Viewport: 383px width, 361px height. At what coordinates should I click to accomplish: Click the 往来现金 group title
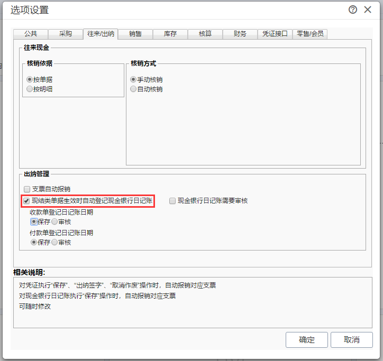(x=37, y=48)
